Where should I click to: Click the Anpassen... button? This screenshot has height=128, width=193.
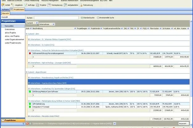click(x=183, y=124)
